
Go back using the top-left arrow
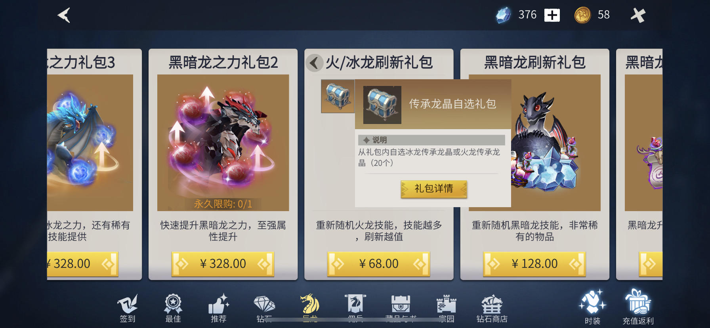[x=64, y=15]
